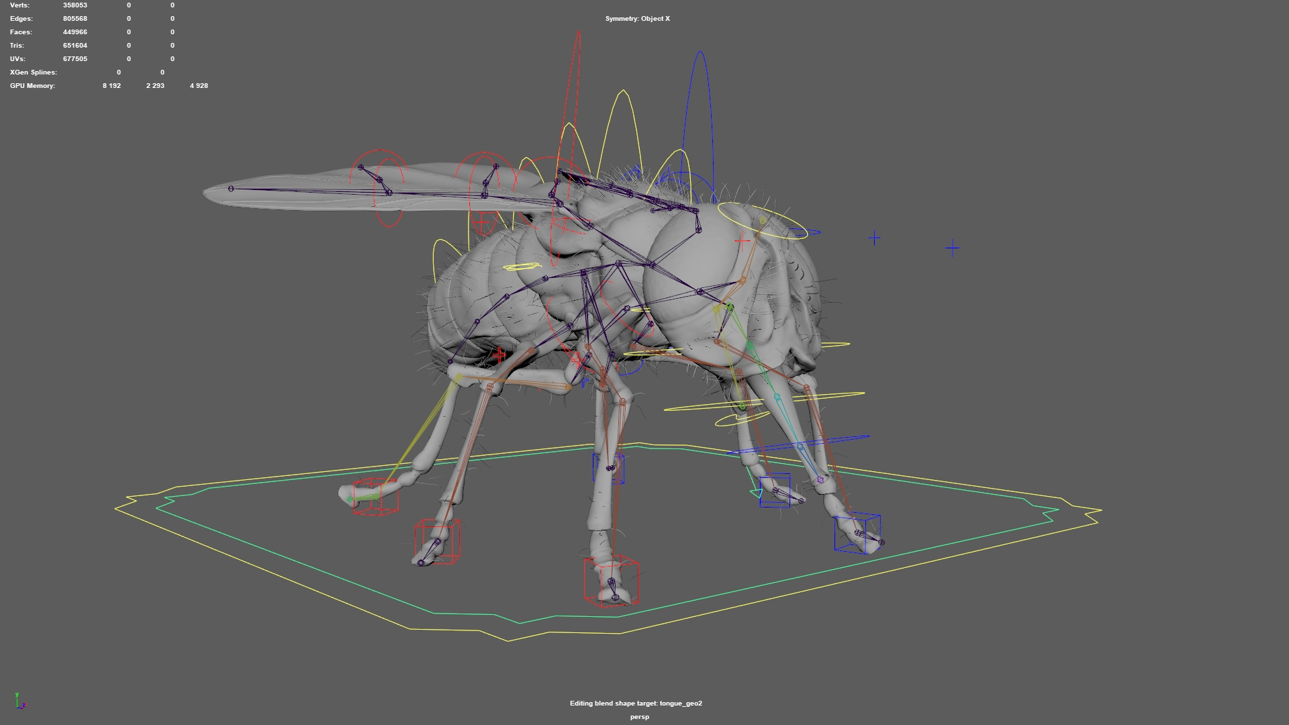The height and width of the screenshot is (725, 1289).
Task: Click the GPU Memory value 4 928
Action: [199, 86]
